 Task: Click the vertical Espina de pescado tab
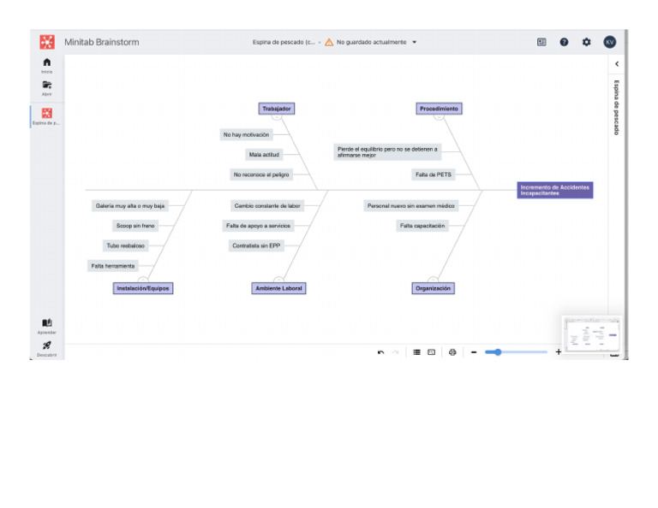tap(616, 108)
